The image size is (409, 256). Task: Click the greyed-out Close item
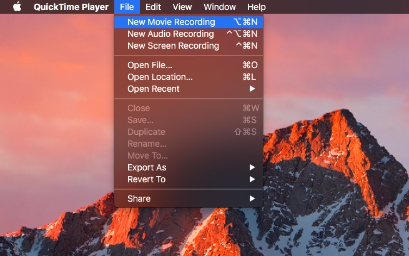(189, 108)
